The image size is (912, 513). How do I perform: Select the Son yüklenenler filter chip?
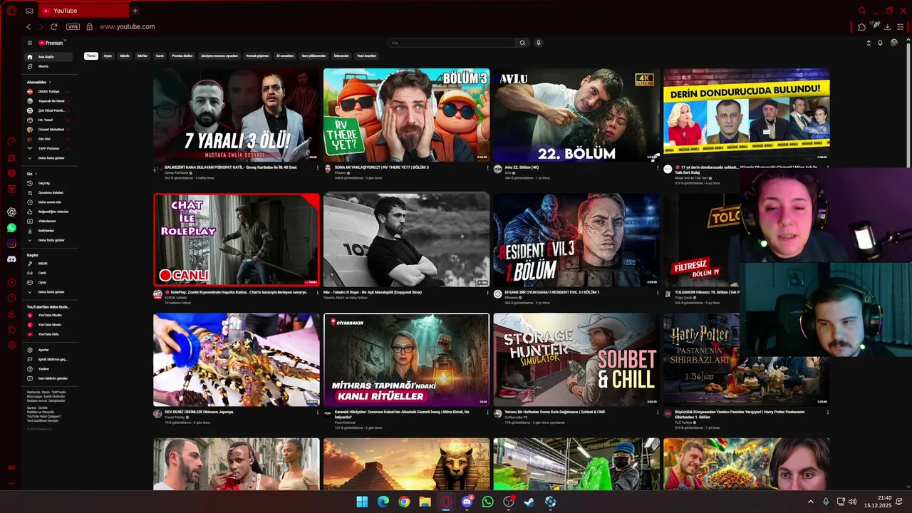click(x=313, y=56)
